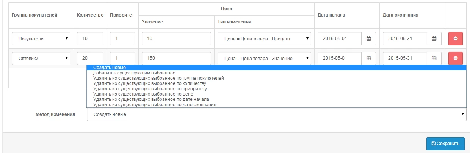The width and height of the screenshot is (470, 153).
Task: Click the priority field in the Покупатели row
Action: [122, 39]
